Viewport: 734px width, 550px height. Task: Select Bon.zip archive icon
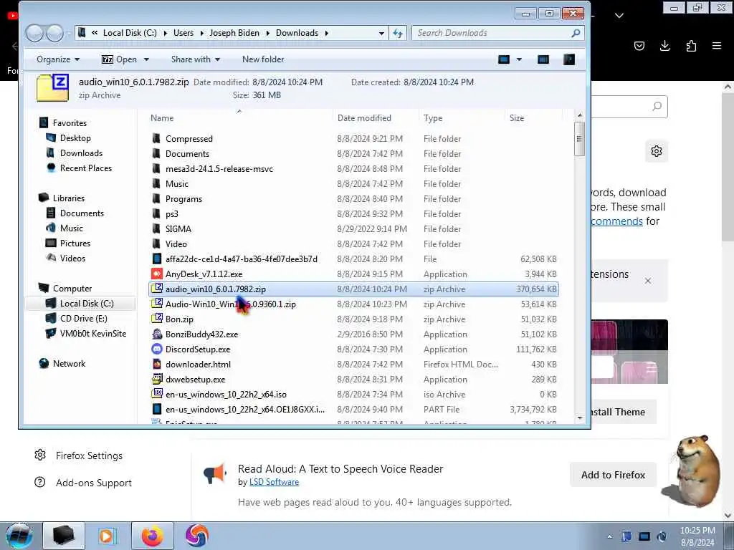coord(157,319)
